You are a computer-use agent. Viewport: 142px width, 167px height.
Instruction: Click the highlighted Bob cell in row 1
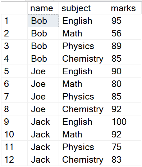click(43, 21)
